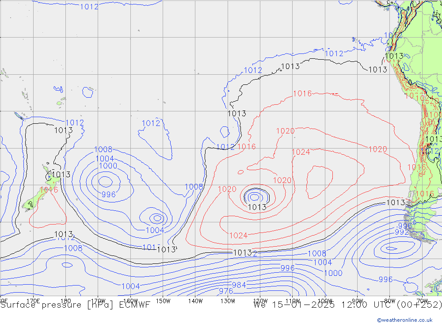Click the low-pressure center above the 1004 label near 150W
Viewport: 442px width, 324px height.
coord(157,217)
